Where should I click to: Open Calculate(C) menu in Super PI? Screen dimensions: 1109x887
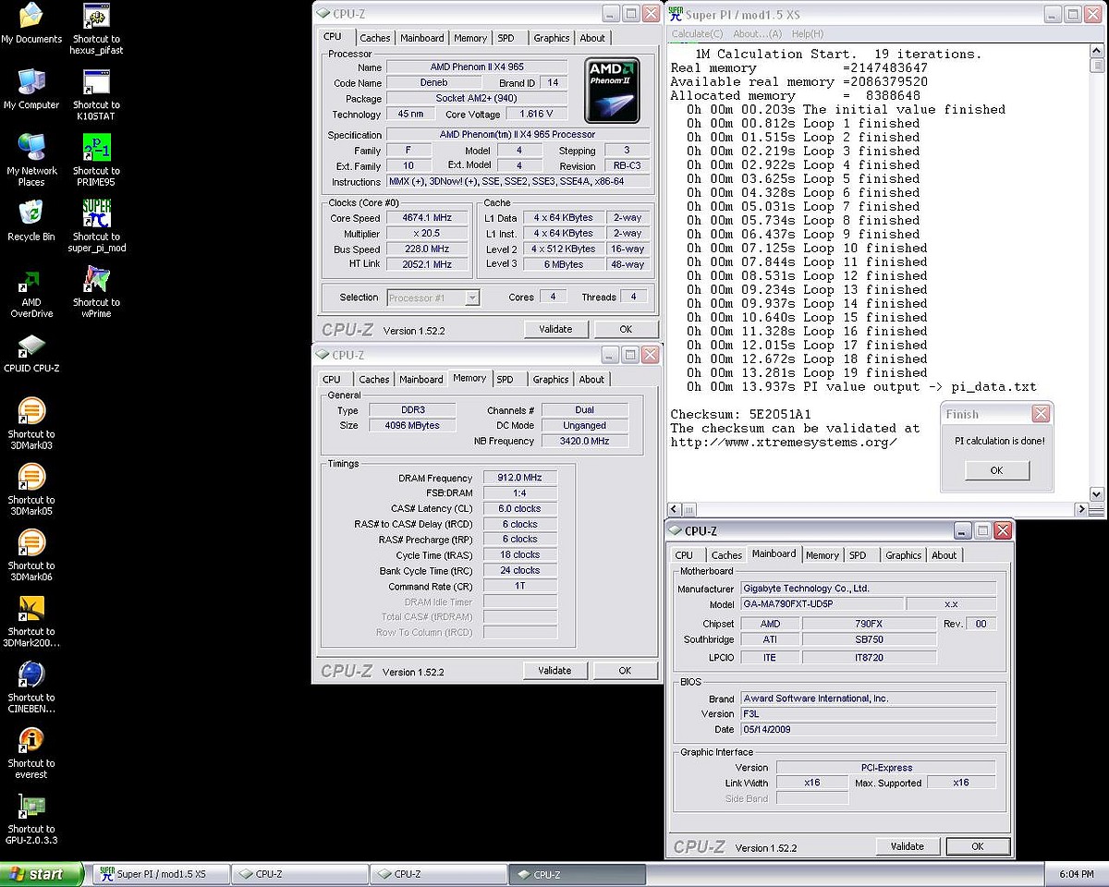(698, 34)
